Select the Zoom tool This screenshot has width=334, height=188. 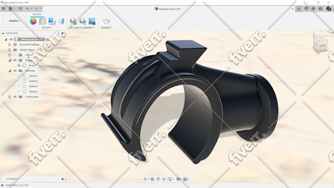164,179
